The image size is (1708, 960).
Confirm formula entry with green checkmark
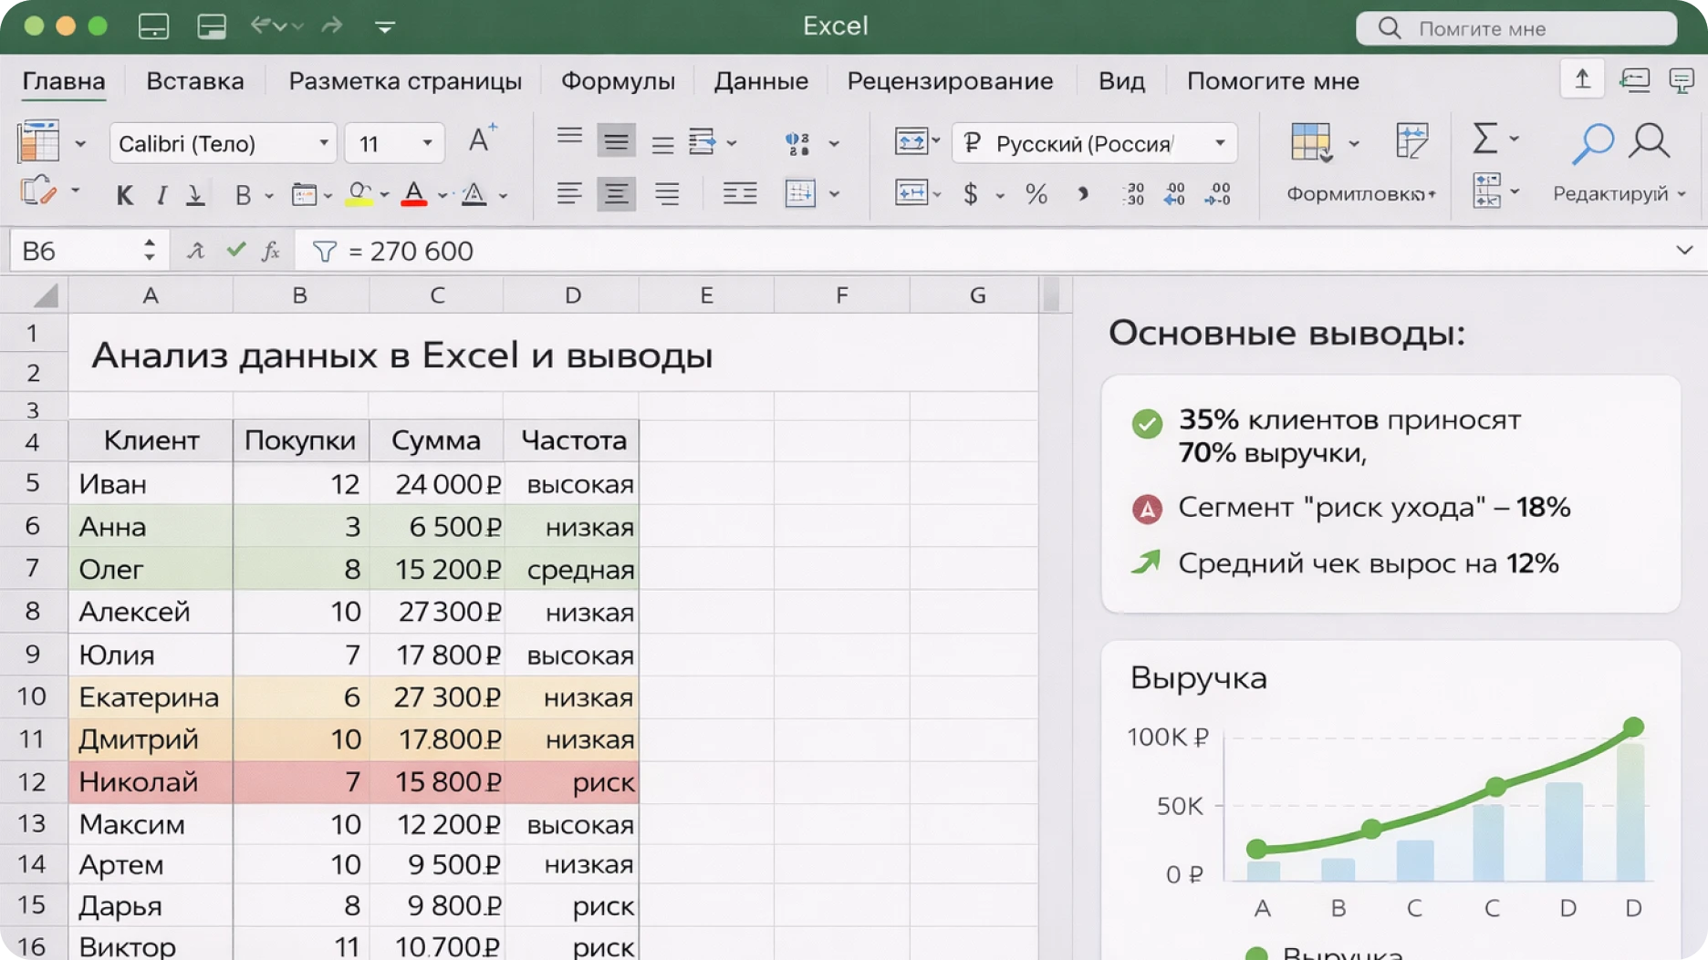236,250
